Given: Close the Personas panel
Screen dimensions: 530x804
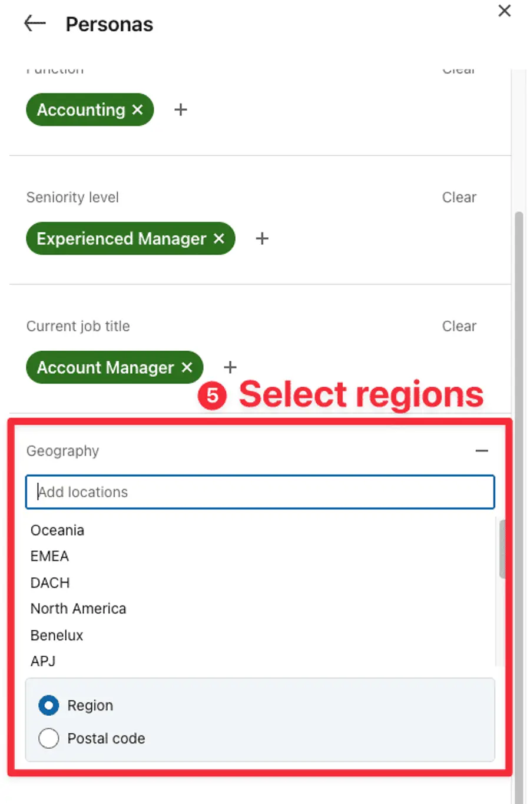Looking at the screenshot, I should 504,11.
